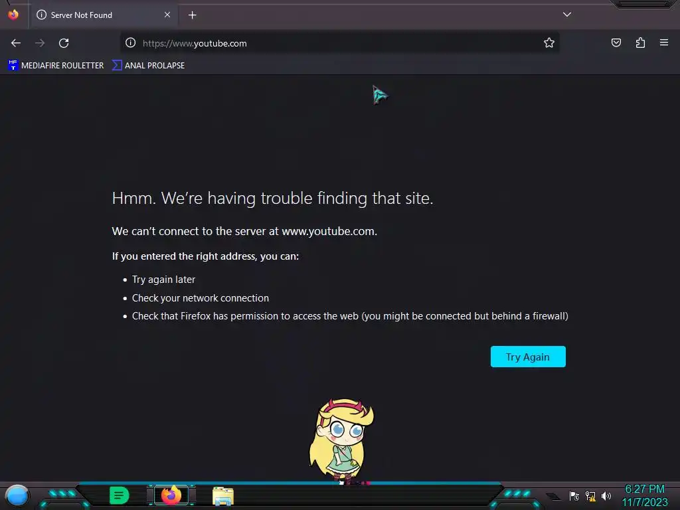Image resolution: width=680 pixels, height=510 pixels.
Task: Open the MEDIAFIRE ROULETTER bookmark
Action: 56,66
